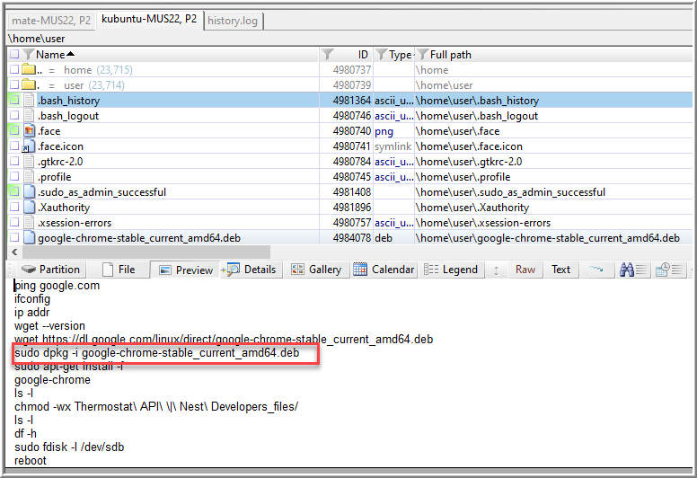Click the .face PNG file icon
697x478 pixels.
pyautogui.click(x=29, y=131)
